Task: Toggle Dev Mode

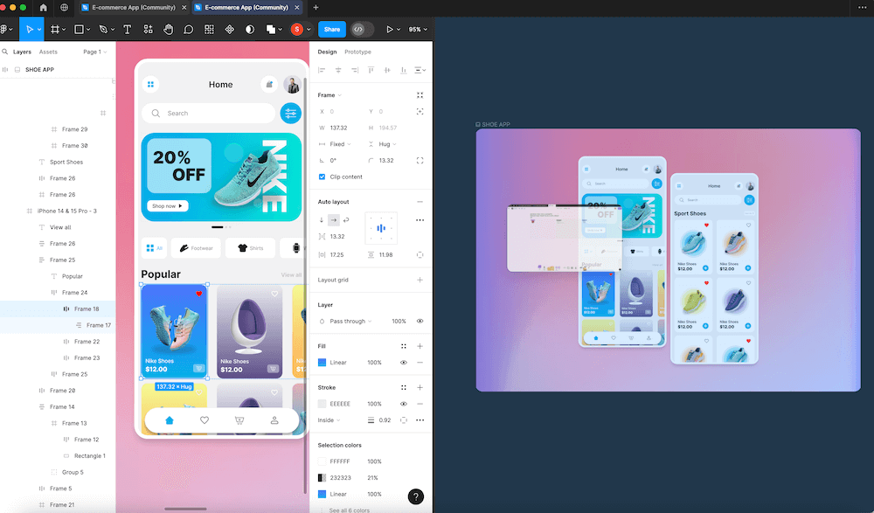Action: pos(358,29)
